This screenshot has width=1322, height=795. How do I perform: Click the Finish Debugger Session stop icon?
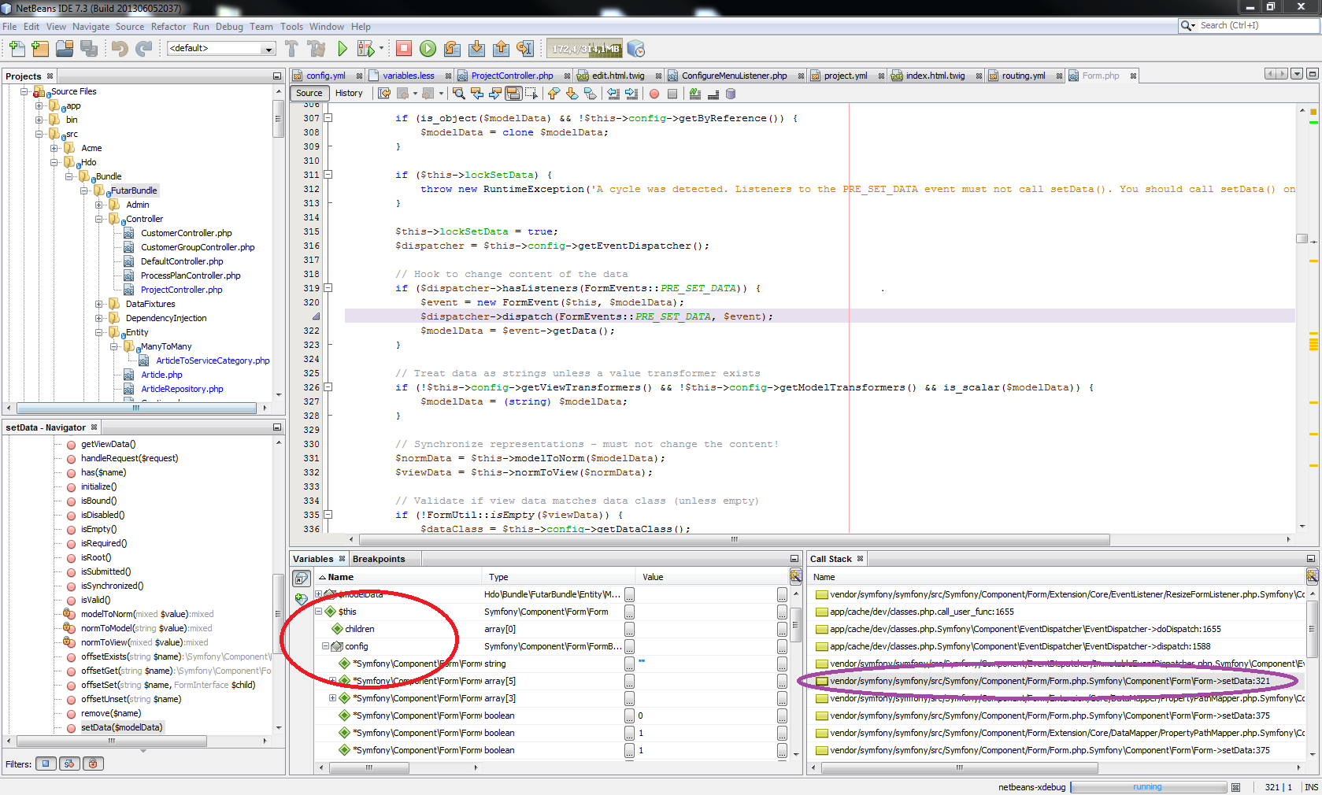[404, 49]
